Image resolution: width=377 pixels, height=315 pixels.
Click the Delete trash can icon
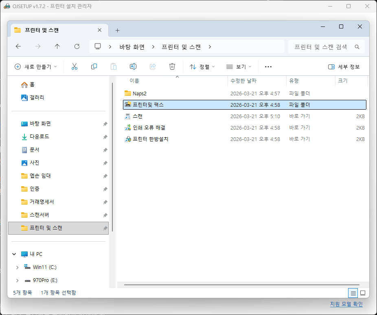(x=172, y=66)
